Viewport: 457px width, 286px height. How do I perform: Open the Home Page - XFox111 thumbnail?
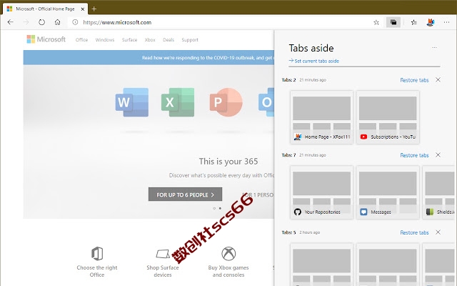point(322,117)
